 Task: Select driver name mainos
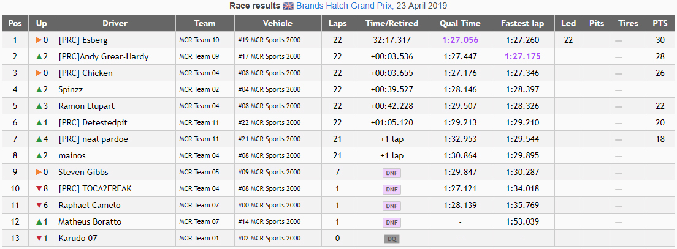72,155
